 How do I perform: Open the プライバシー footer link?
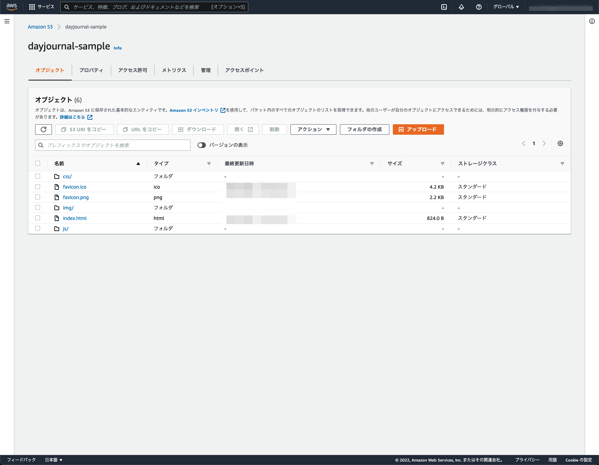(x=527, y=460)
